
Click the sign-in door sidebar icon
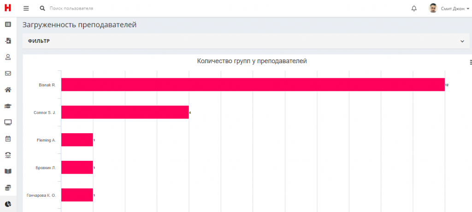pos(8,41)
